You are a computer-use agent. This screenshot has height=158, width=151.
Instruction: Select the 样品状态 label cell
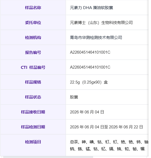(x=33, y=97)
